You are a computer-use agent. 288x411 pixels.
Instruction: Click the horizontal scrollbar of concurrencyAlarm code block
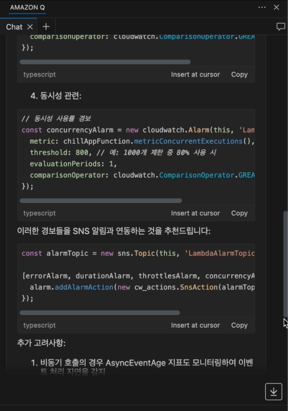[x=101, y=201]
